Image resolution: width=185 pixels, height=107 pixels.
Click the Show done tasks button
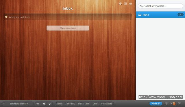point(68,28)
